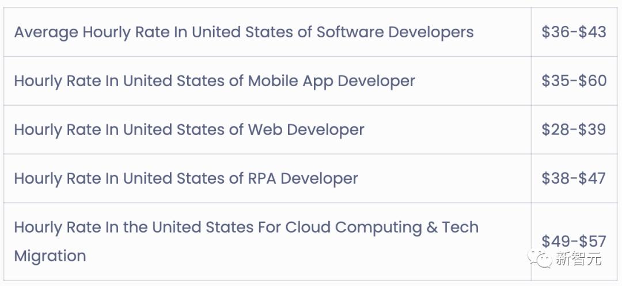Click the $35-$60 rate value
The width and height of the screenshot is (622, 286).
click(x=574, y=81)
